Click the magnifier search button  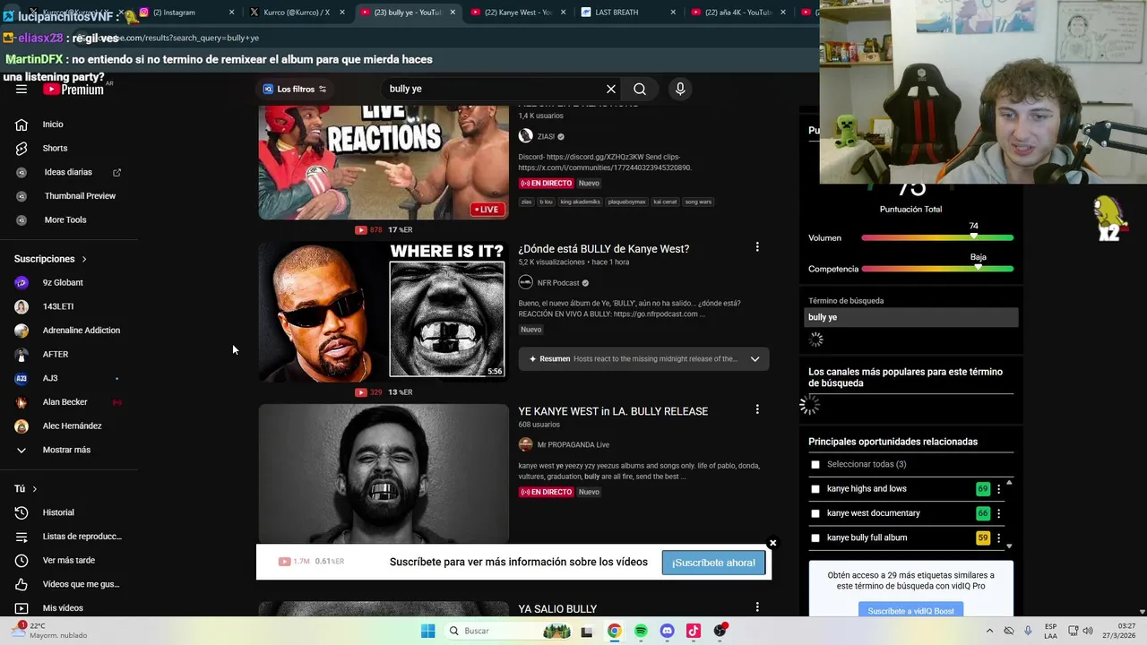coord(640,89)
